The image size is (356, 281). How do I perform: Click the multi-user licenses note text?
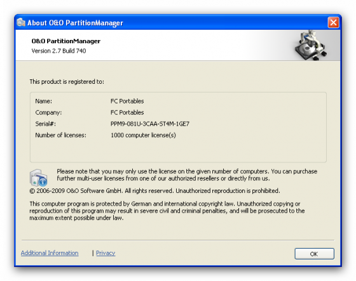pyautogui.click(x=187, y=174)
